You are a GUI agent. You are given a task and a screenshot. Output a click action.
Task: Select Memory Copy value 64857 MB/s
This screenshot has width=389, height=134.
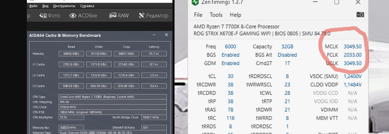click(x=126, y=54)
